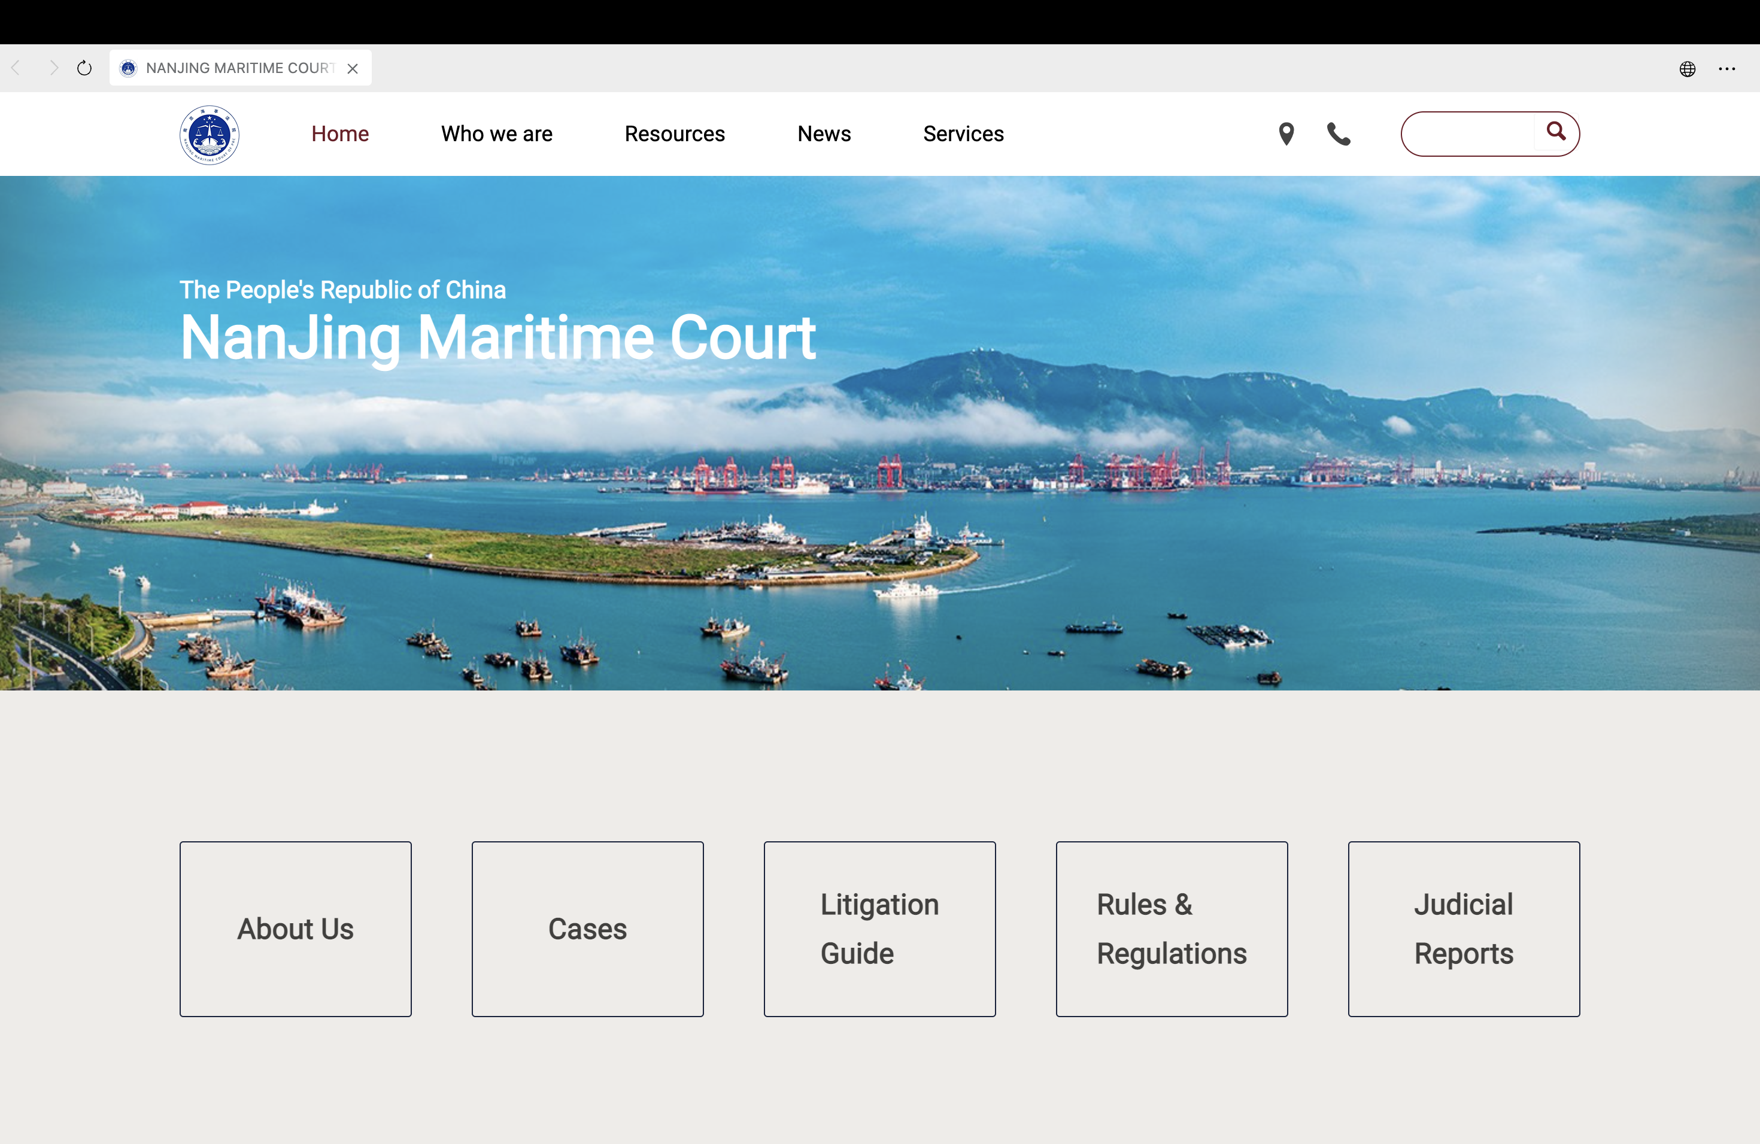The width and height of the screenshot is (1760, 1144).
Task: Click the Nanjing Maritime Court logo emblem
Action: coord(210,135)
